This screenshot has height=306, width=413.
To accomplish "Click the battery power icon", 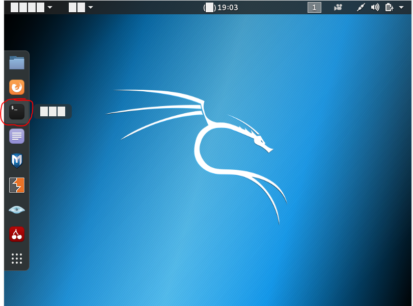I will point(389,7).
